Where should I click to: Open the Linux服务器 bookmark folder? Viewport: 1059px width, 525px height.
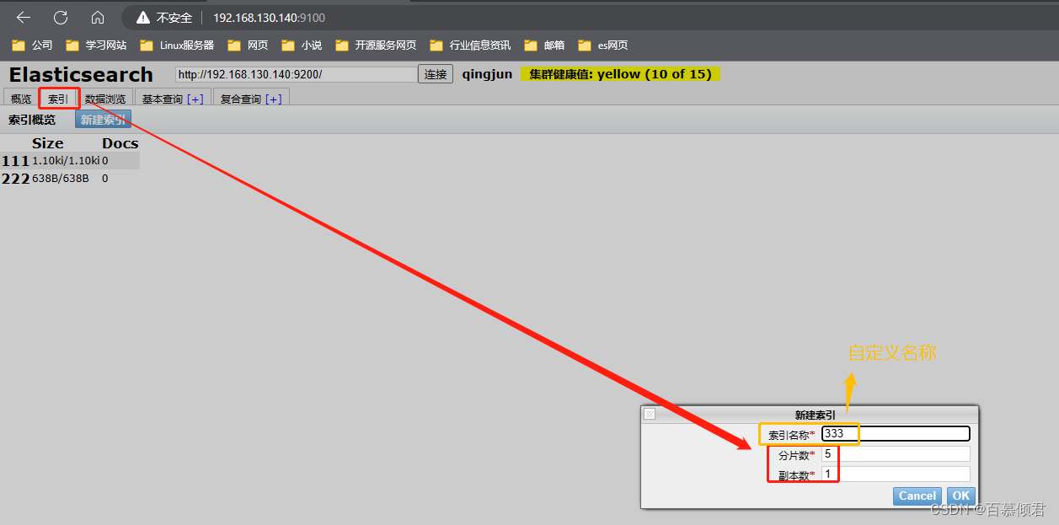[177, 46]
